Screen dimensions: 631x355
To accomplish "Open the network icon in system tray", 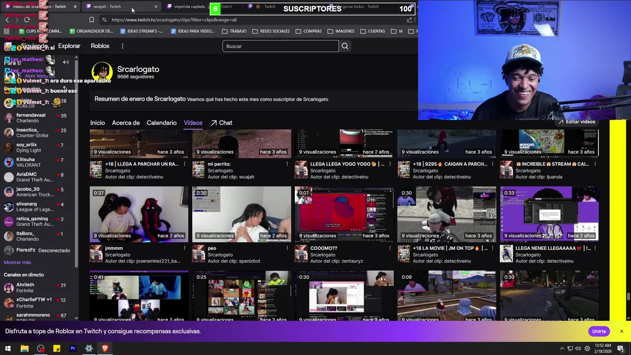I will (x=570, y=349).
